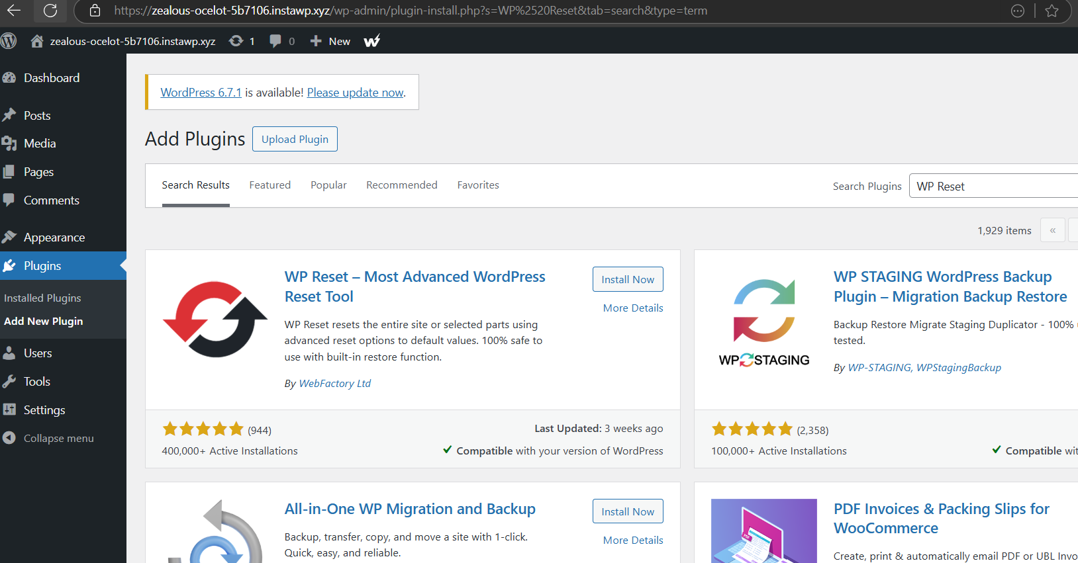
Task: Click the first page pagination arrow
Action: 1053,230
